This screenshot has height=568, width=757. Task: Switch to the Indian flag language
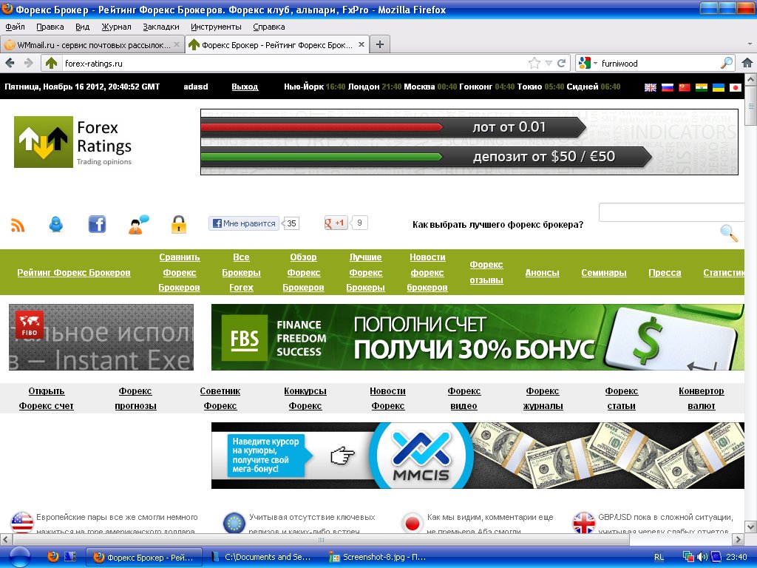click(x=702, y=87)
